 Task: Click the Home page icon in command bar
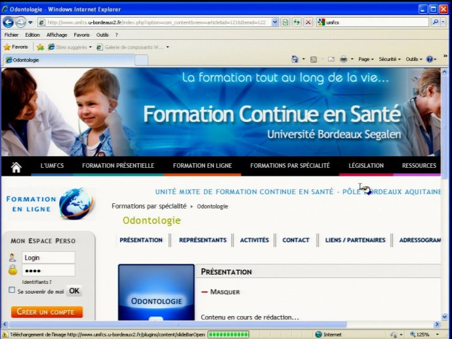295,59
